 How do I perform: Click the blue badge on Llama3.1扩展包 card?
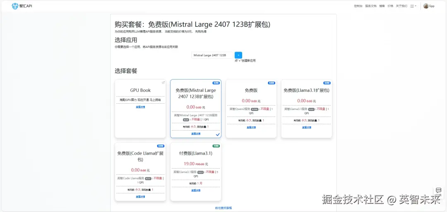click(x=327, y=83)
